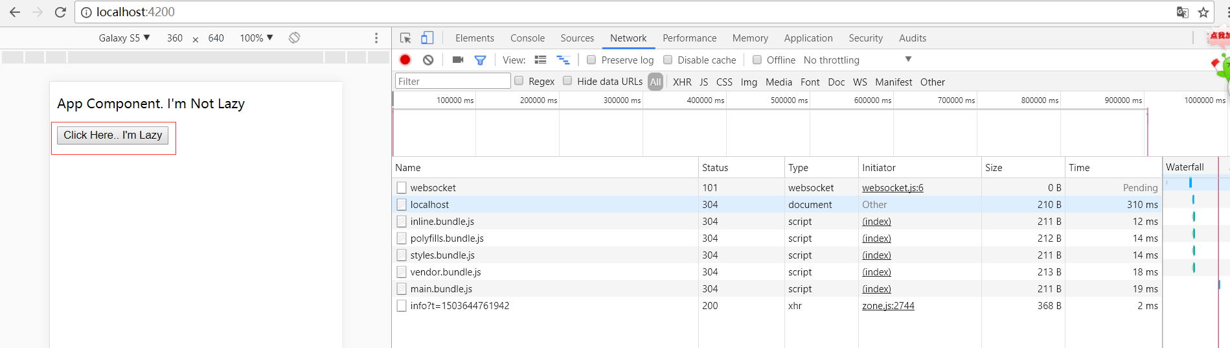Viewport: 1230px width, 348px height.
Task: Open the translate page icon
Action: coord(1182,12)
